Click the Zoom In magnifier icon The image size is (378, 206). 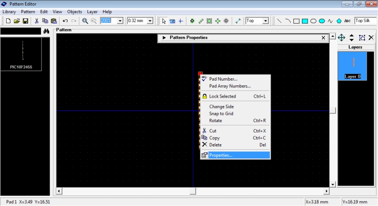pos(85,21)
